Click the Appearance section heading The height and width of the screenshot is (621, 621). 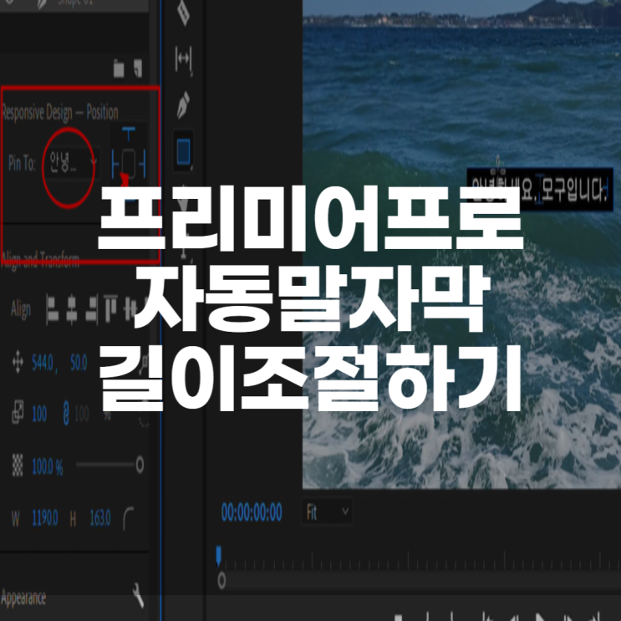[23, 598]
